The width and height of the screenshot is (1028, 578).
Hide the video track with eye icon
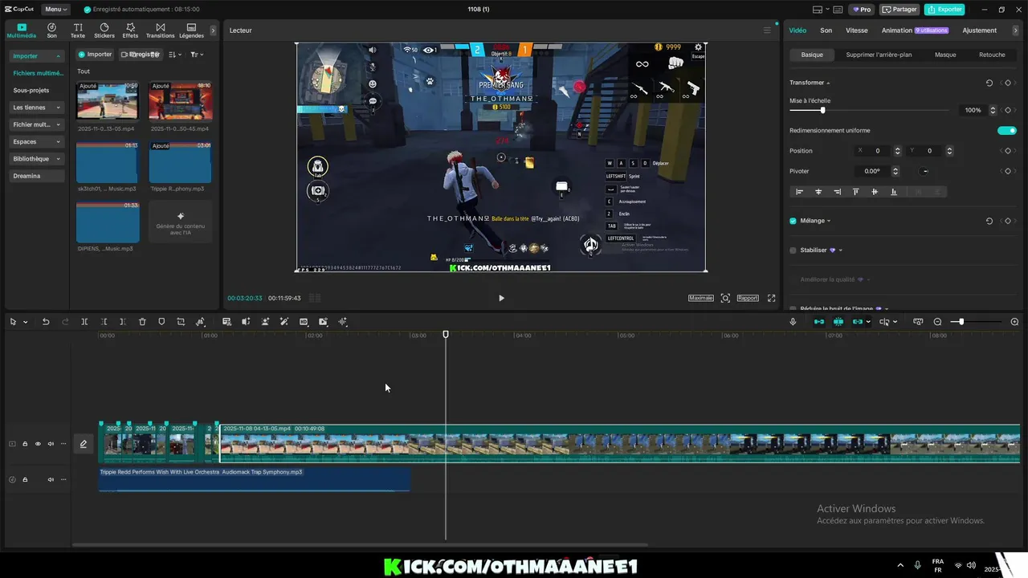(x=38, y=444)
